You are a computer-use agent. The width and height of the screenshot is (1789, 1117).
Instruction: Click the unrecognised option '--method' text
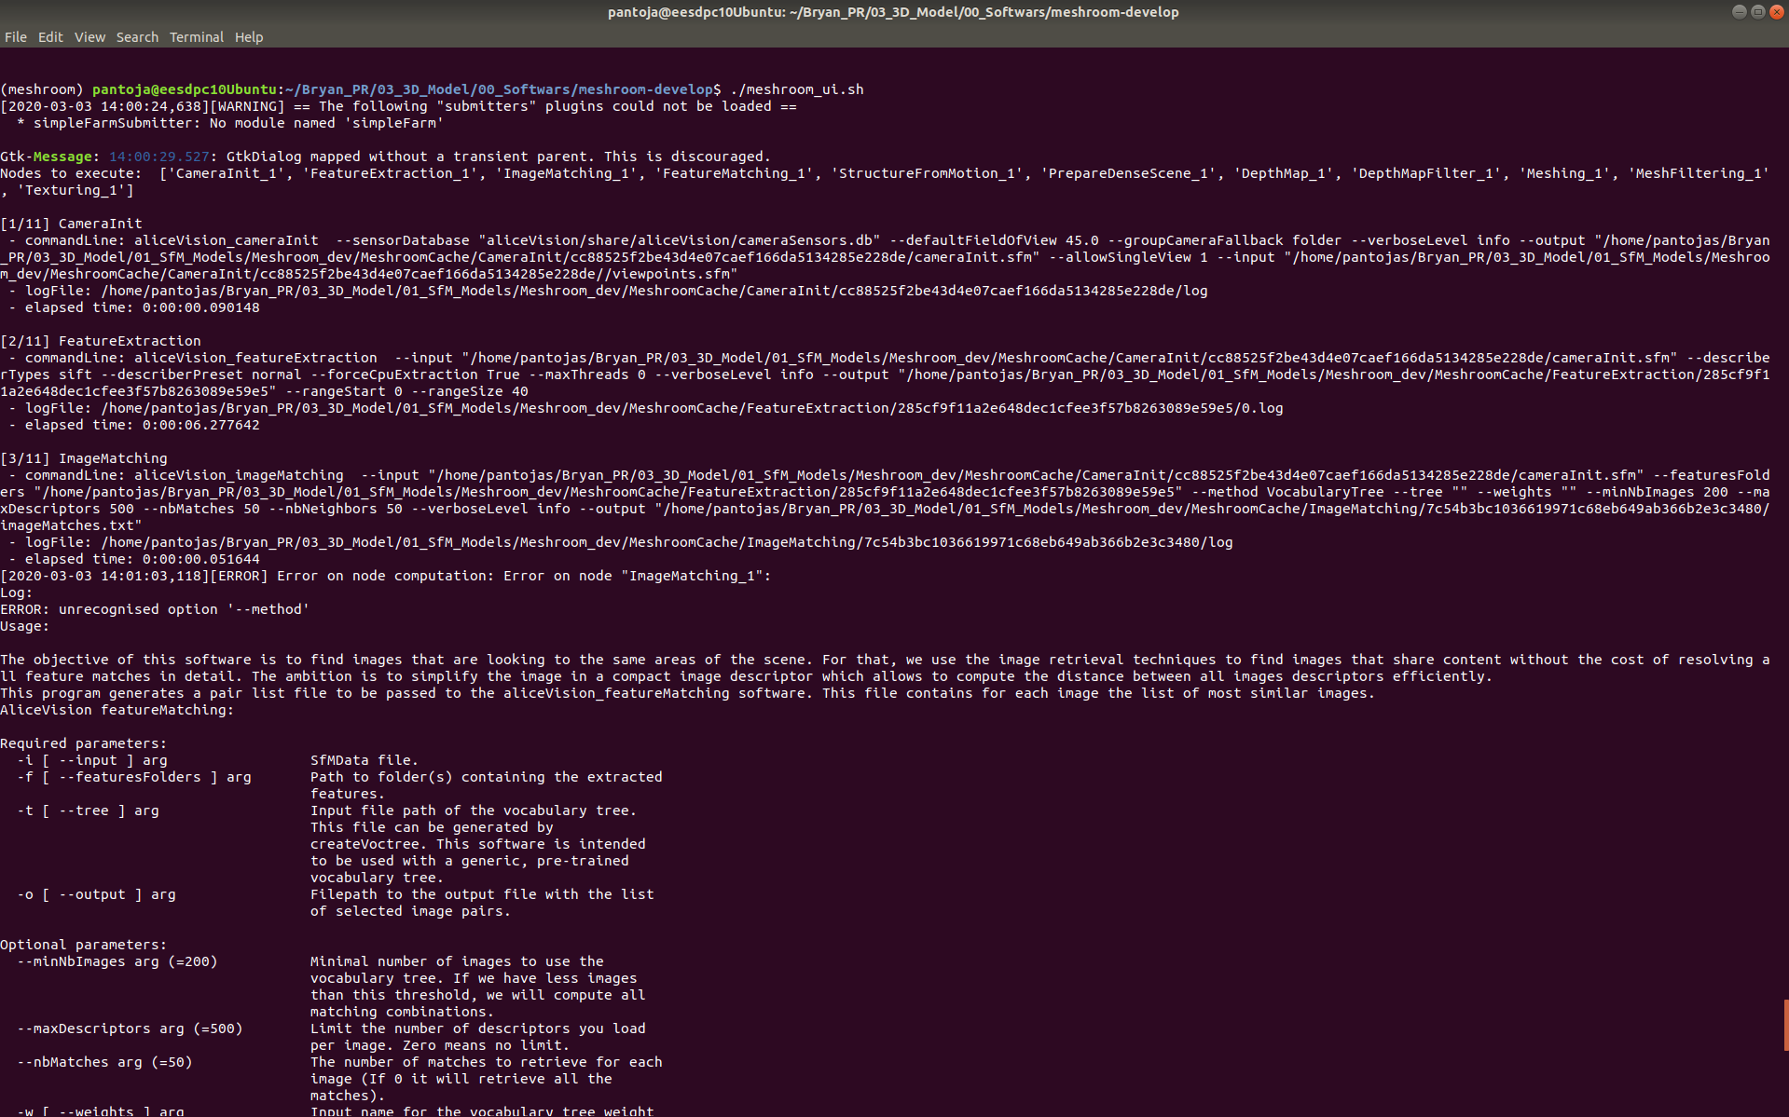pyautogui.click(x=154, y=608)
